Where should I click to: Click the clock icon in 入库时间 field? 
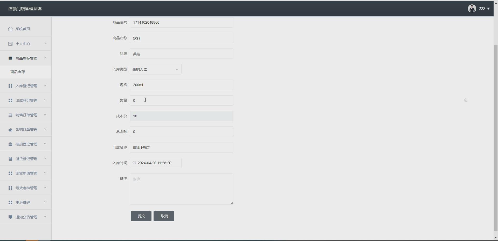pyautogui.click(x=134, y=163)
